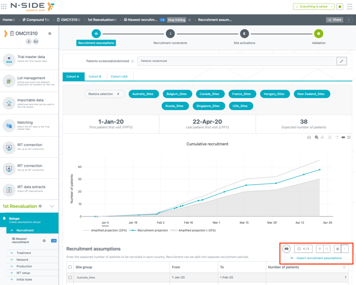This screenshot has height=285, width=356.
Task: Check the select-all Site group checkbox
Action: [x=70, y=267]
